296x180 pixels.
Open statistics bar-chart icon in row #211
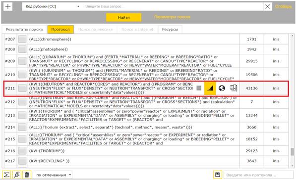tap(210, 88)
